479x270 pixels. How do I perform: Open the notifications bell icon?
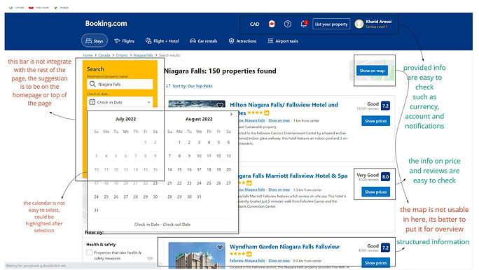304,24
